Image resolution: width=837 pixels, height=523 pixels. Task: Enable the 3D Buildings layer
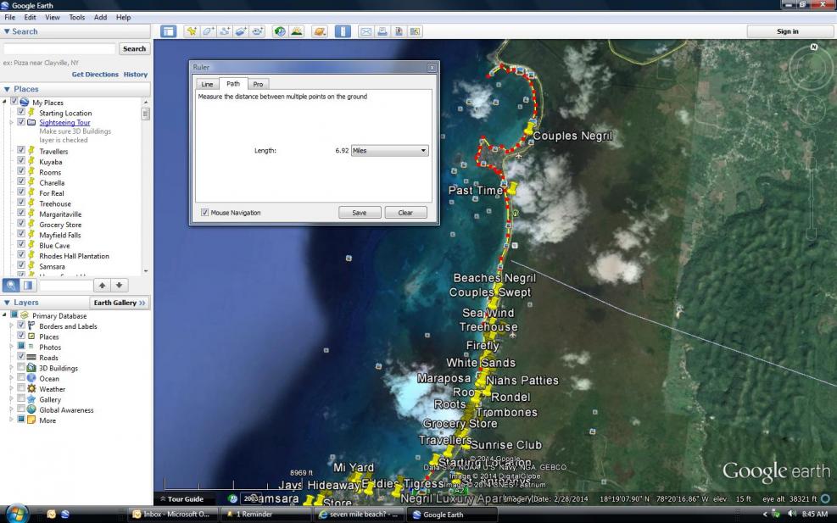click(21, 367)
